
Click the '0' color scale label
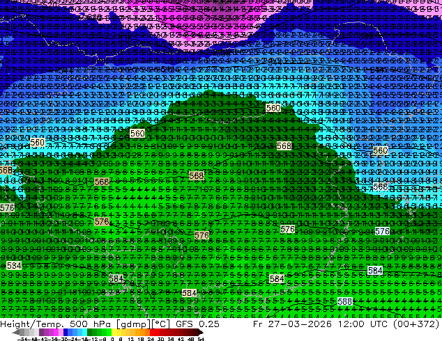tap(112, 340)
